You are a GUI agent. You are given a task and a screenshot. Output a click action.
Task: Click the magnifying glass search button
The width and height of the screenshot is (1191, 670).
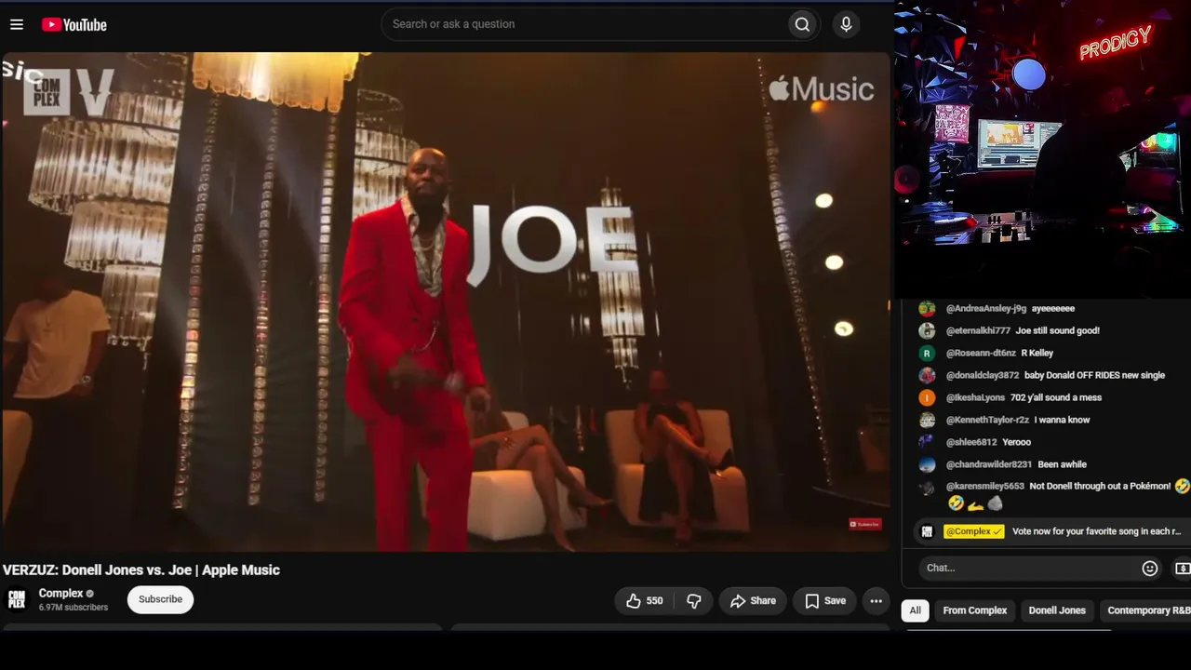[802, 24]
